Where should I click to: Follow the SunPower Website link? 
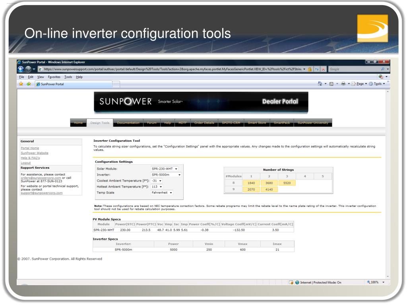click(35, 153)
